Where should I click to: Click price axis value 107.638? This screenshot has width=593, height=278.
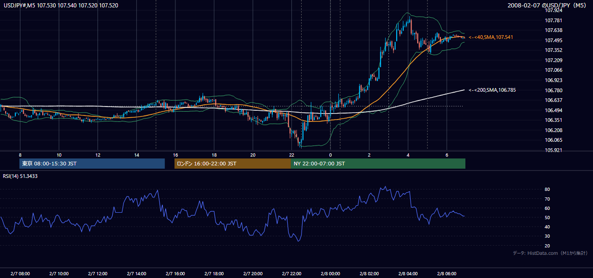point(553,30)
